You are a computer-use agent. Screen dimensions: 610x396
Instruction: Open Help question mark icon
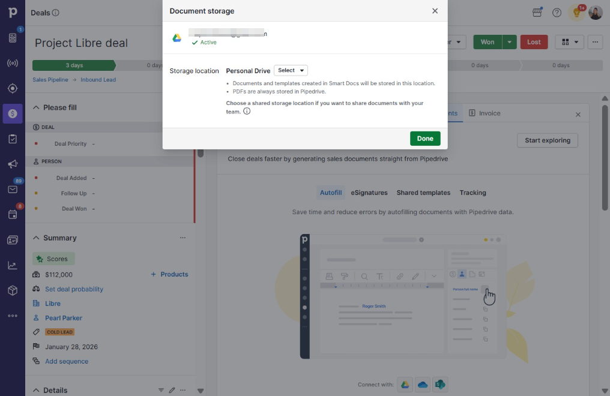click(557, 13)
